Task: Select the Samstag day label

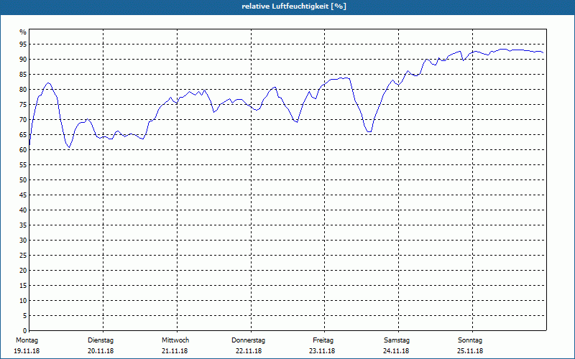Action: tap(397, 340)
